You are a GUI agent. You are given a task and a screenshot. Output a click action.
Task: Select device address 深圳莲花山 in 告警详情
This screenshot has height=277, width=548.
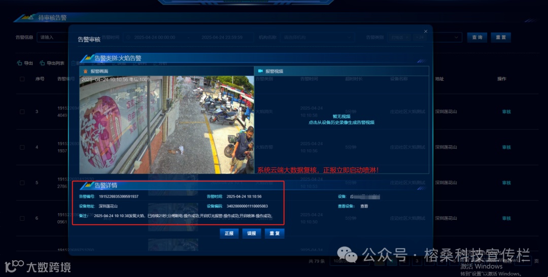pos(108,206)
